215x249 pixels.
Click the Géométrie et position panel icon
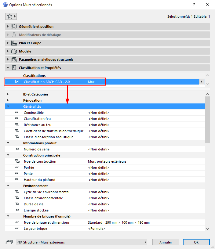tap(14, 27)
